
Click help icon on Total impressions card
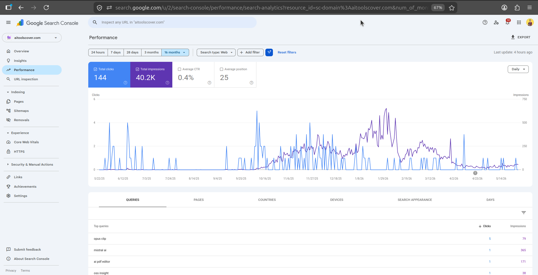coord(168,83)
